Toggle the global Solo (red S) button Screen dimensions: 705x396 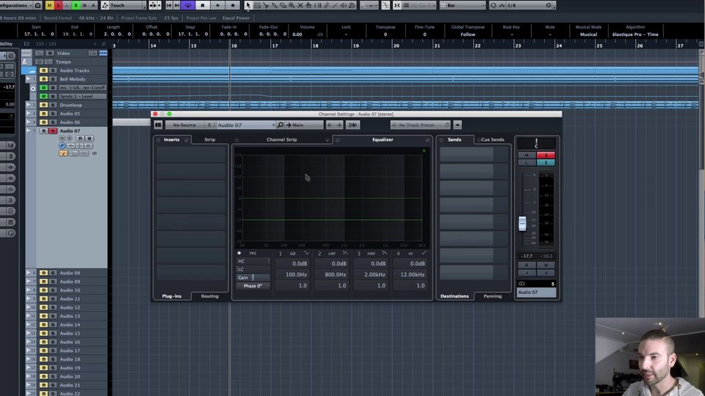pyautogui.click(x=58, y=5)
